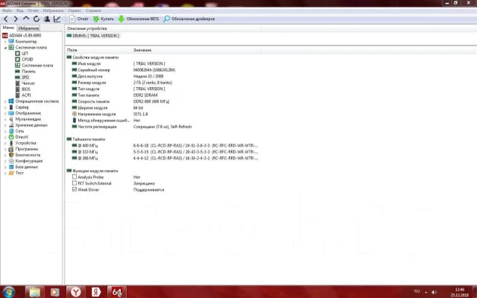This screenshot has width=477, height=298.
Task: Click the Купить buy button
Action: (x=103, y=19)
